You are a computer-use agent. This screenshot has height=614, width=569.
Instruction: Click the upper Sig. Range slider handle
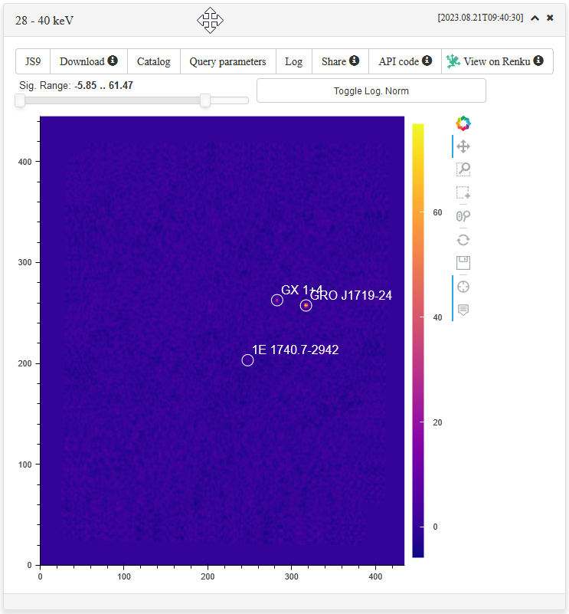click(205, 100)
